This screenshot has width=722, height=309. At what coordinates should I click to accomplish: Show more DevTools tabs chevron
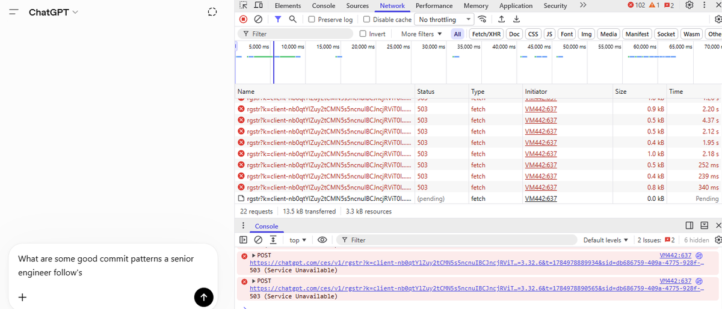pyautogui.click(x=582, y=5)
